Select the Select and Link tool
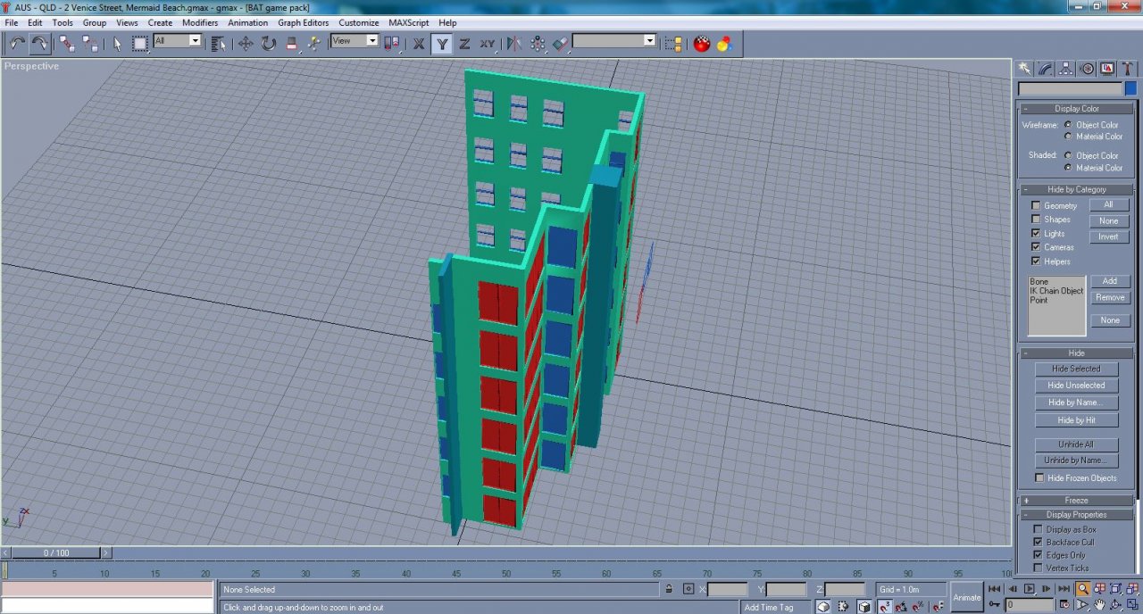This screenshot has height=614, width=1143. tap(67, 43)
